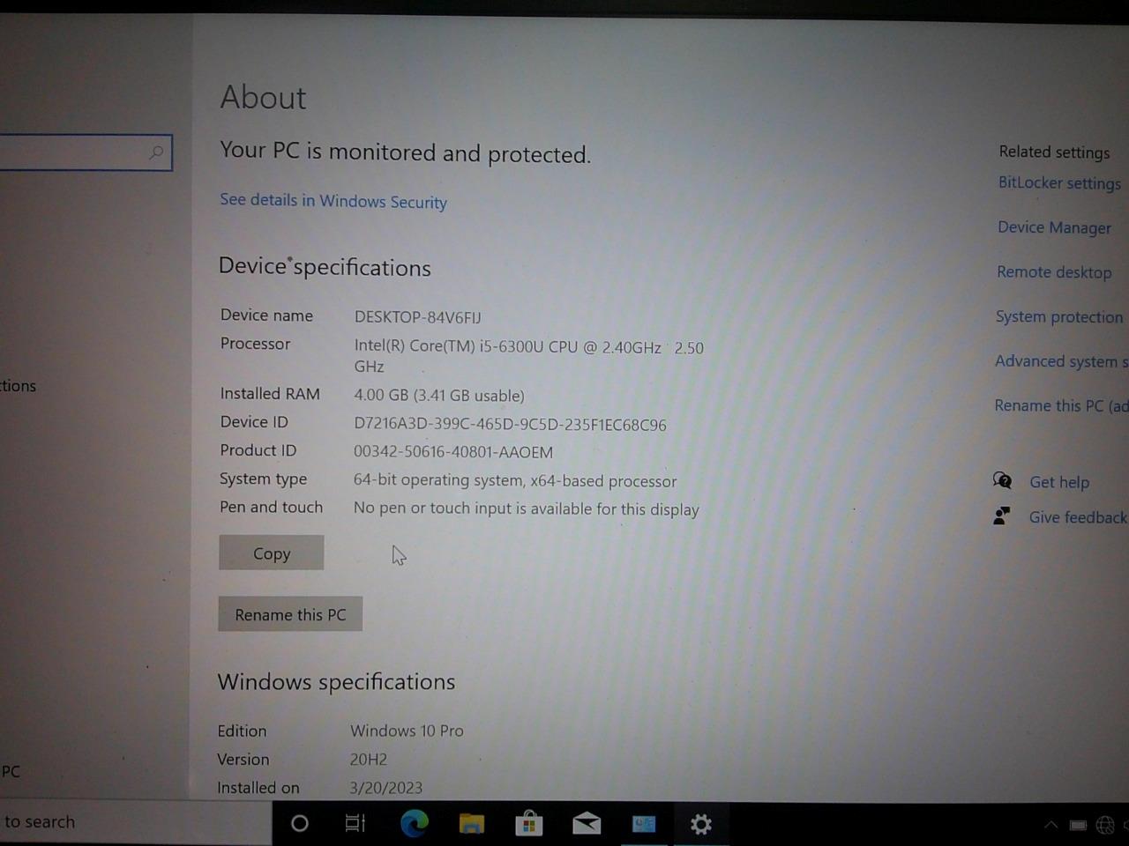Image resolution: width=1129 pixels, height=846 pixels.
Task: Copy the device specifications
Action: click(x=272, y=553)
